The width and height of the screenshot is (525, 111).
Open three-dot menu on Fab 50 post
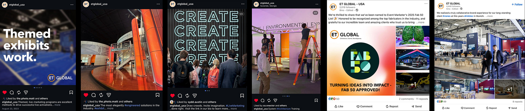[x=426, y=4]
